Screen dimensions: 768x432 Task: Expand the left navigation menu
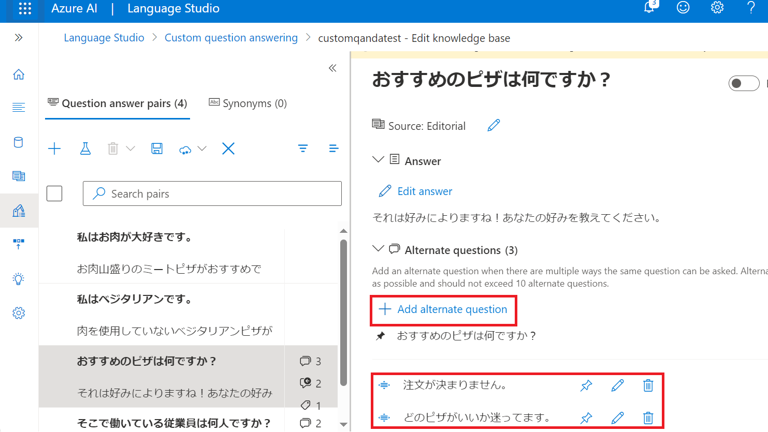[19, 37]
